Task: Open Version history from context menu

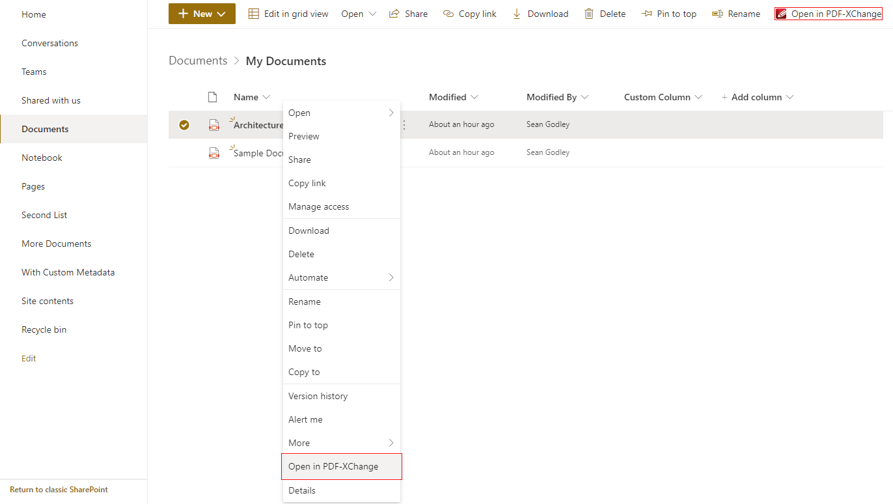Action: 342,396
